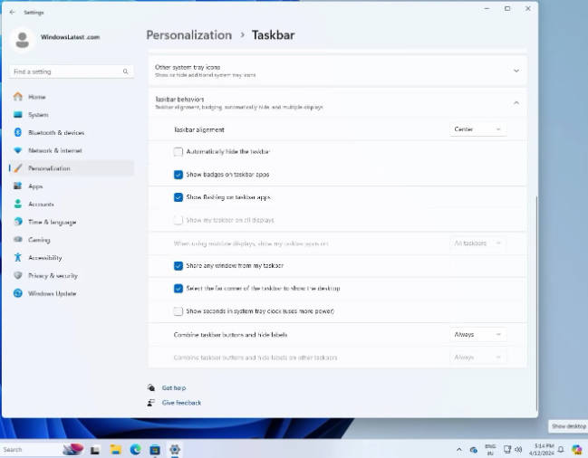Open Combine taskbar buttons Always dropdown

(x=477, y=334)
